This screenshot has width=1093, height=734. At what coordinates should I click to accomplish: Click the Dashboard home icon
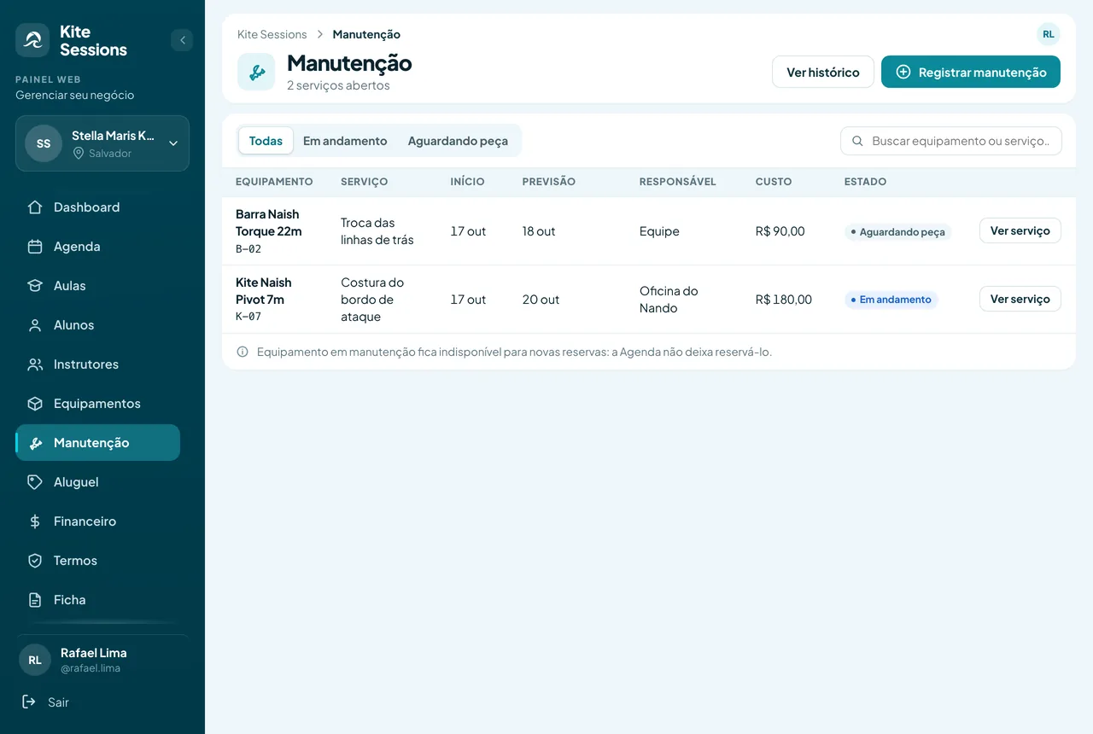(x=35, y=207)
